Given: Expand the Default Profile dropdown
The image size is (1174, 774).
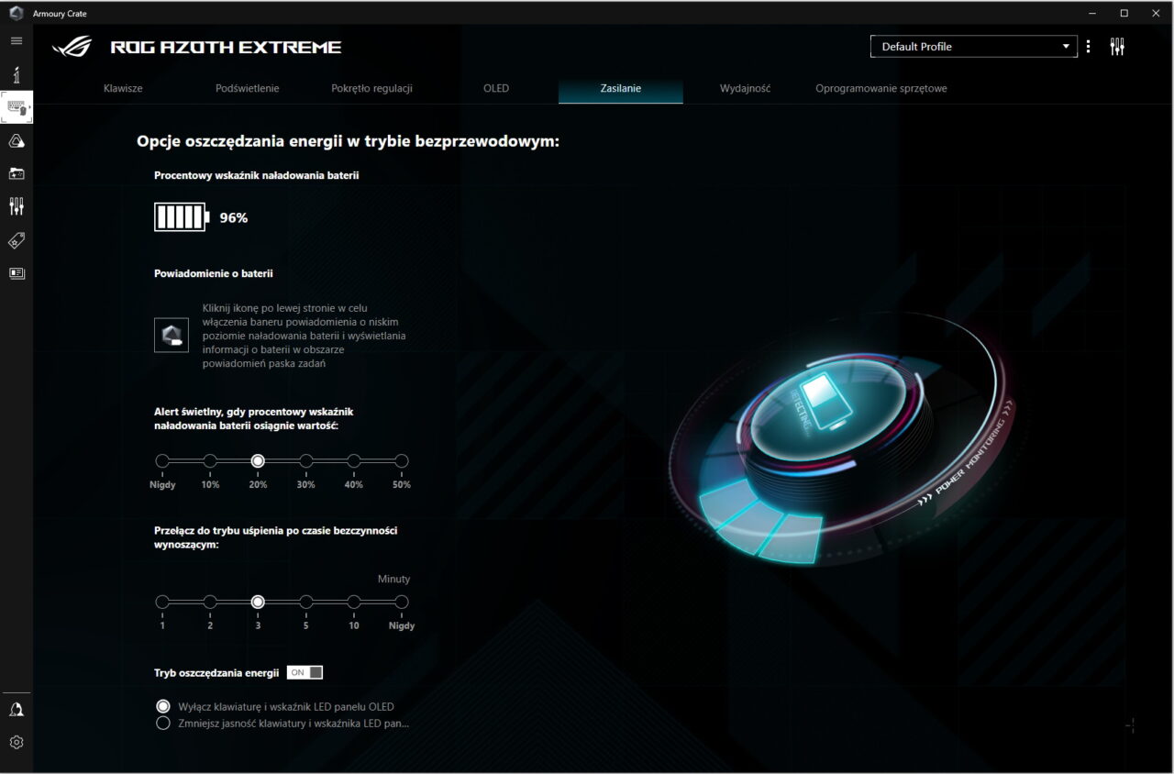Looking at the screenshot, I should (974, 47).
